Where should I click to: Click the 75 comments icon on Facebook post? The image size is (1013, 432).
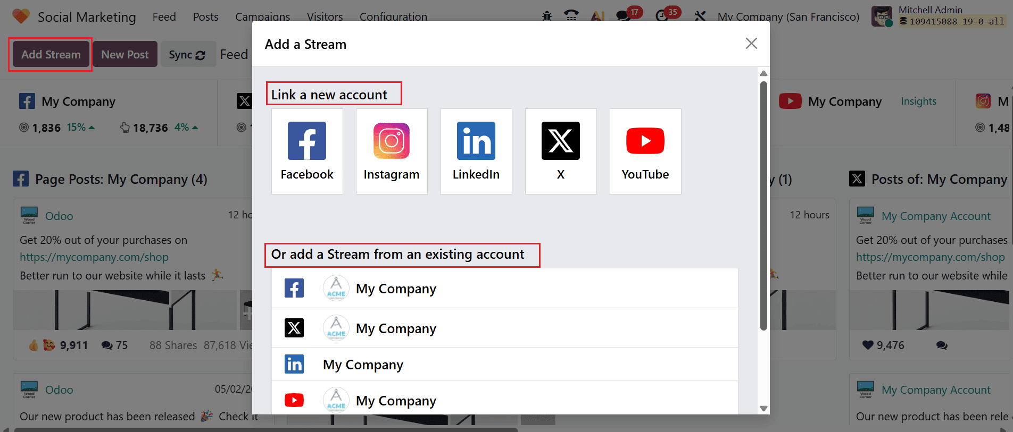(107, 345)
